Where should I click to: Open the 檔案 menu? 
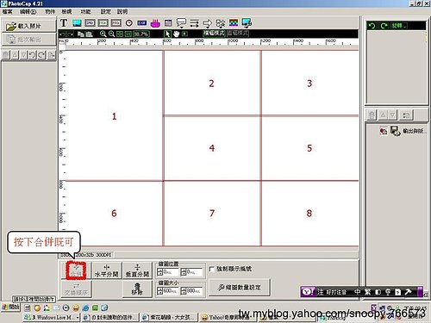[x=8, y=11]
